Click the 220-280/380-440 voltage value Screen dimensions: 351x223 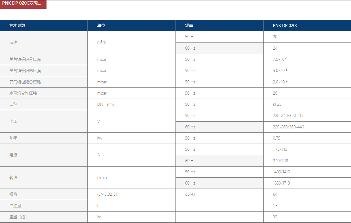pos(288,127)
